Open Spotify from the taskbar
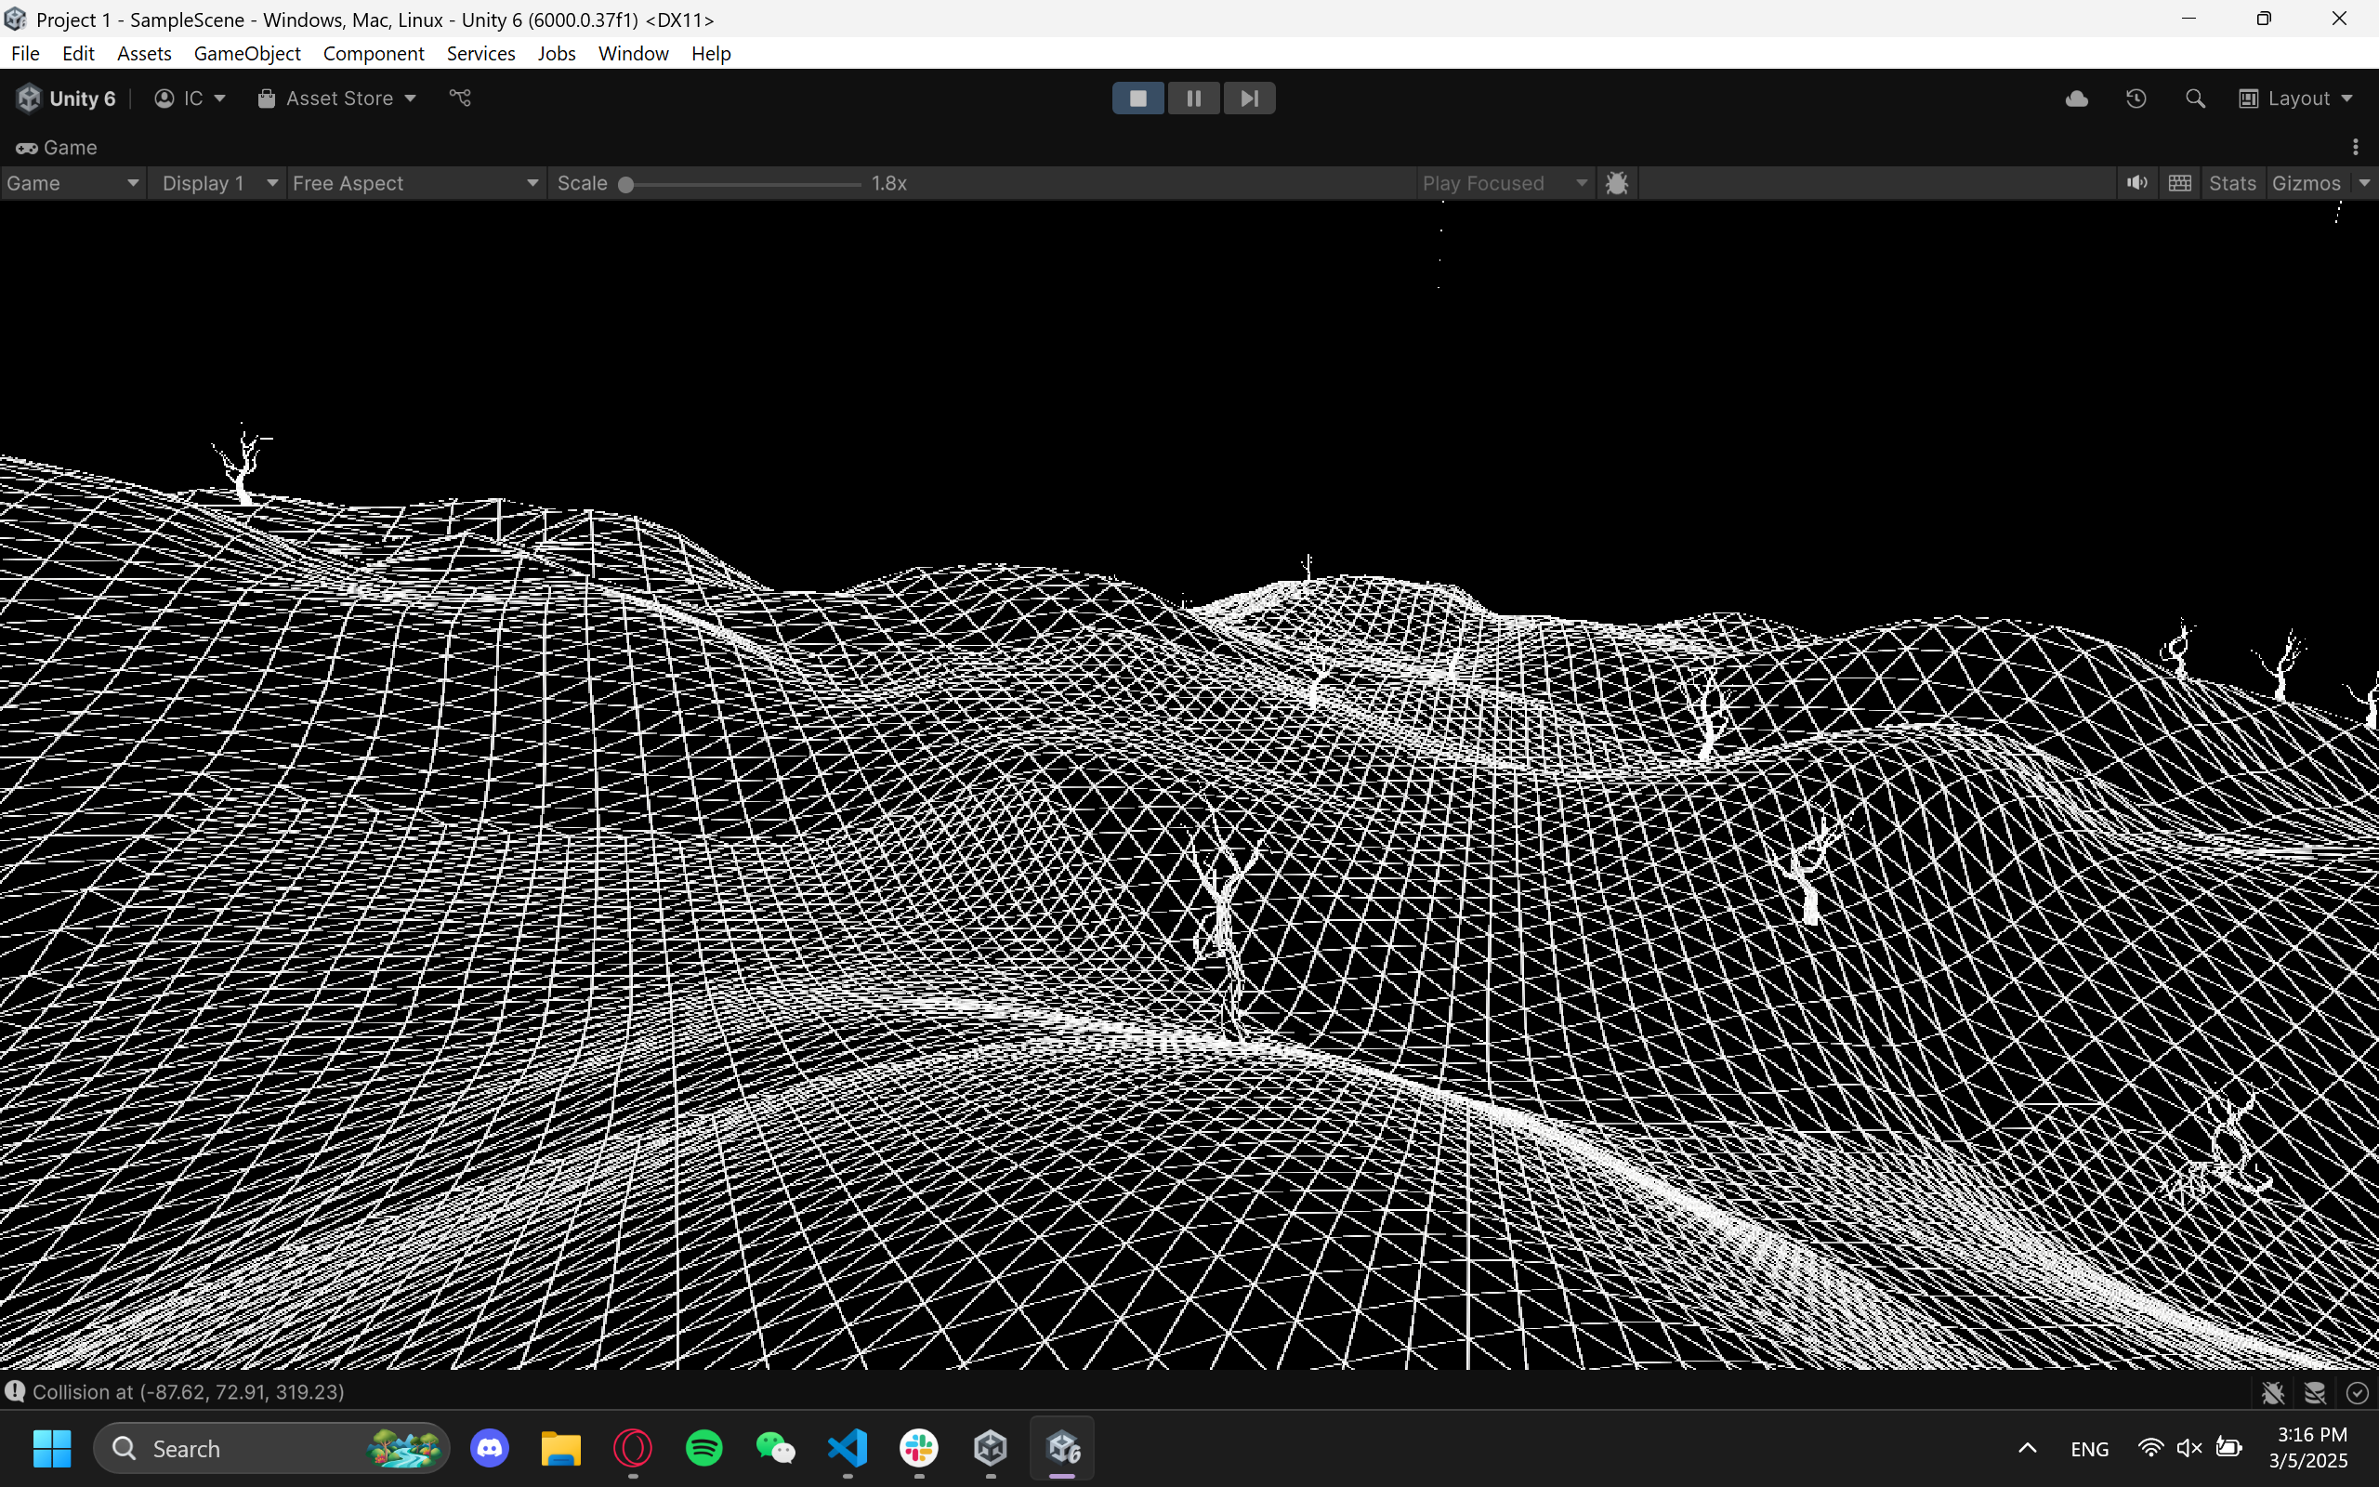2379x1487 pixels. click(x=703, y=1448)
